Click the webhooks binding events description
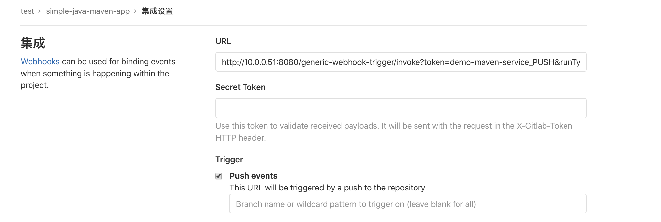The height and width of the screenshot is (222, 661). 98,73
